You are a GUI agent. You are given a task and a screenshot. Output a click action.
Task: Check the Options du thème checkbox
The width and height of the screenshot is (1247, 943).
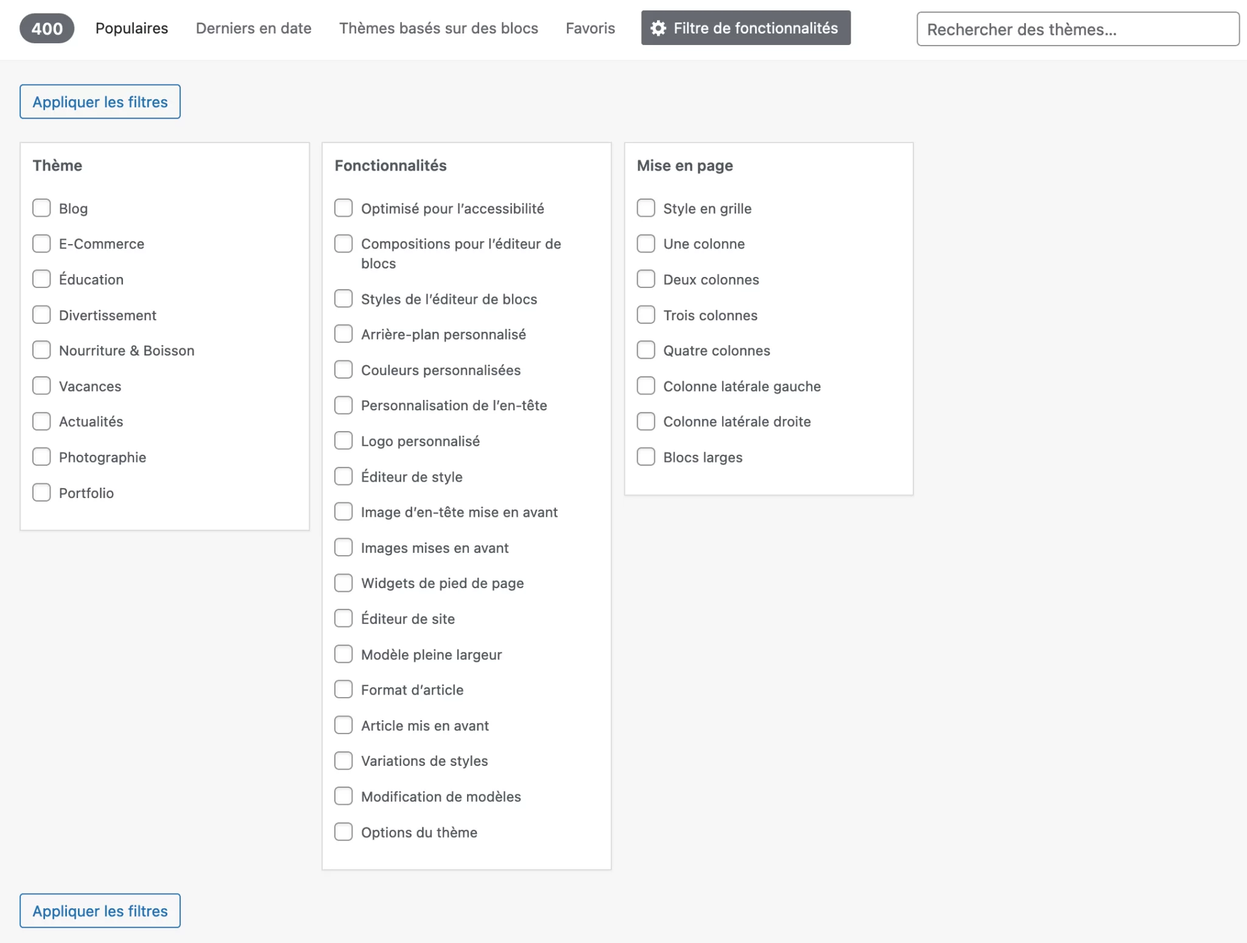coord(343,832)
